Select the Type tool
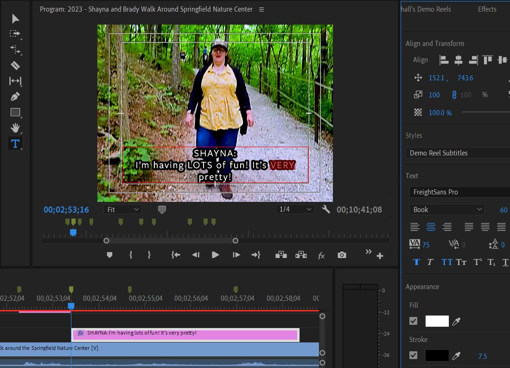This screenshot has height=368, width=510. coord(15,143)
